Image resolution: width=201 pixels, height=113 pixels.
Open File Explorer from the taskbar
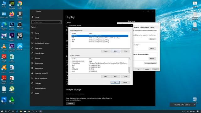[x=21, y=111]
